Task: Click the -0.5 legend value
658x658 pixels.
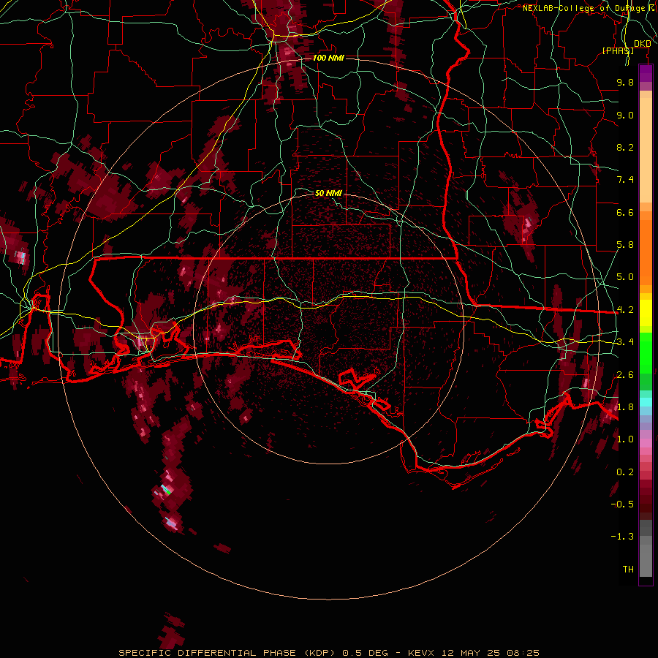Action: 622,504
